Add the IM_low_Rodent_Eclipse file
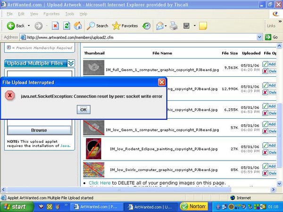Image resolution: width=283 pixels, height=212 pixels. [x=269, y=145]
